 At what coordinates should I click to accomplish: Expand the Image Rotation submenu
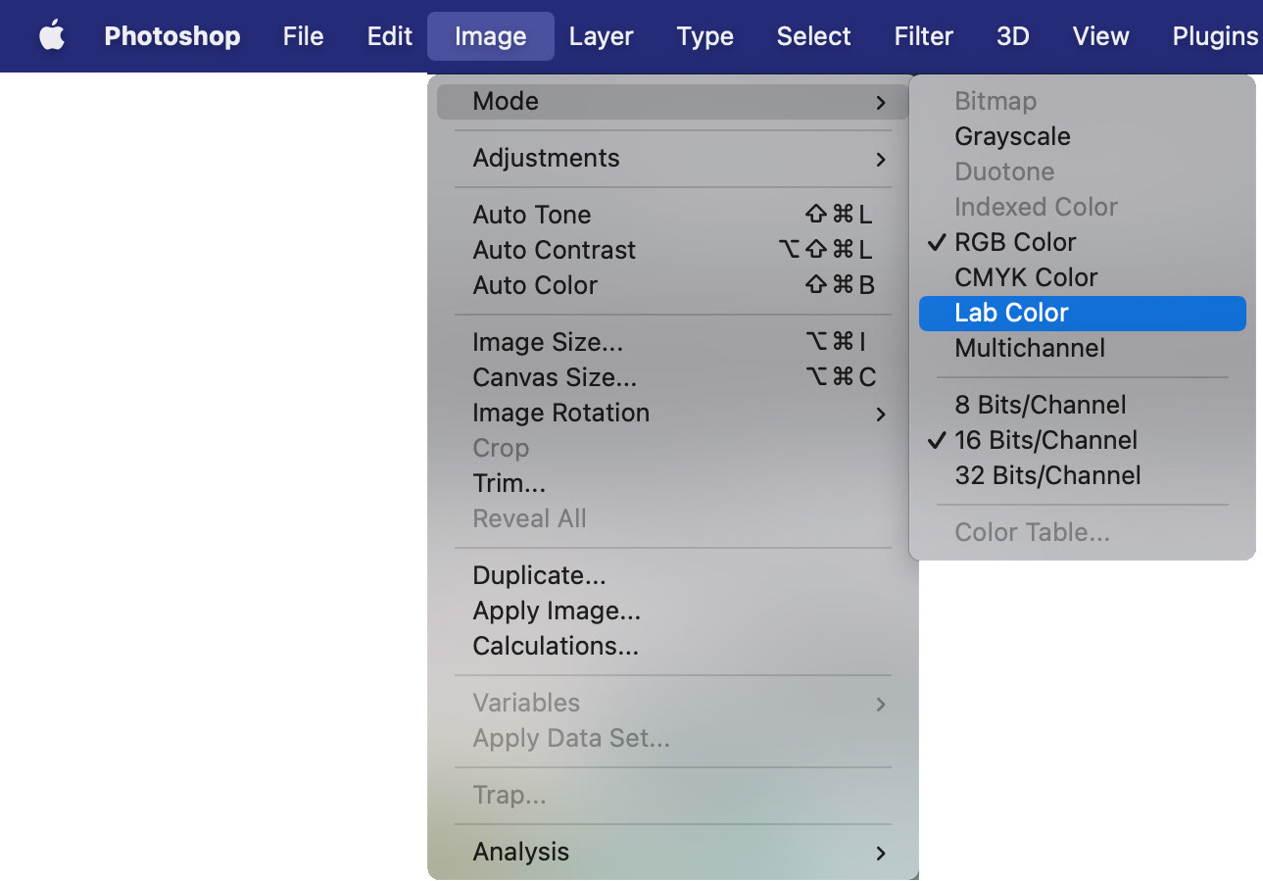672,413
